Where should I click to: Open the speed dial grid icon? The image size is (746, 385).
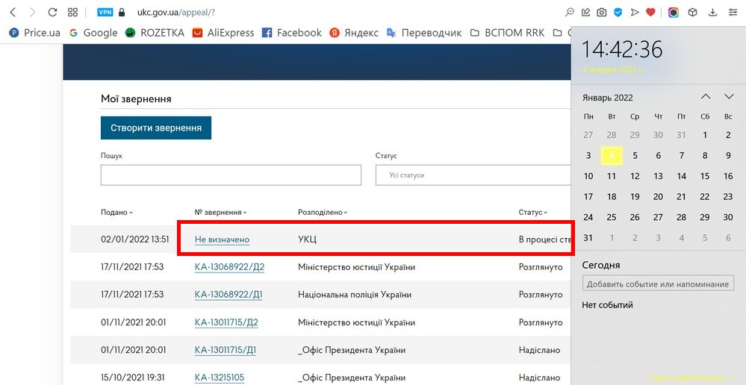[72, 13]
